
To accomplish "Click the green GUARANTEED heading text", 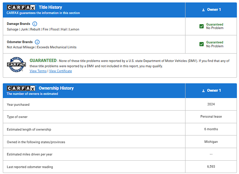I will [43, 61].
